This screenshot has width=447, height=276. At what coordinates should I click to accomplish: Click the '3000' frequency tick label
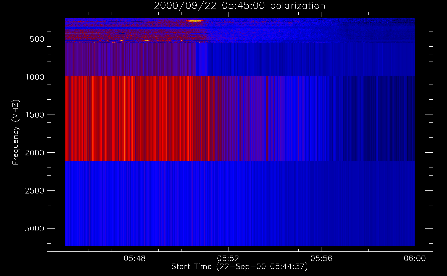coord(35,229)
